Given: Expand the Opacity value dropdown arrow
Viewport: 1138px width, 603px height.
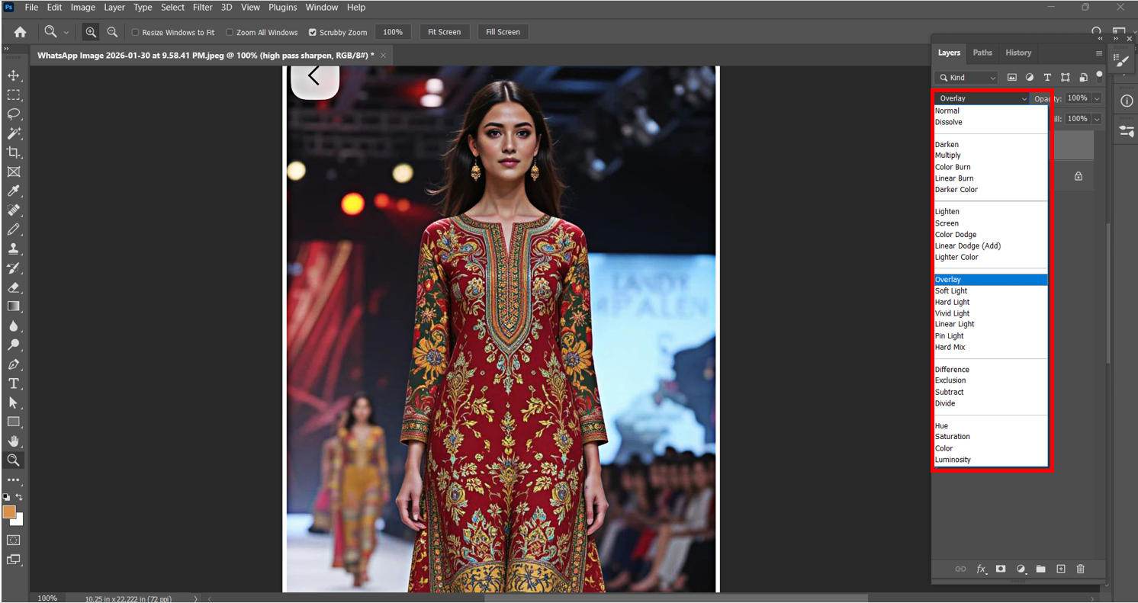Looking at the screenshot, I should (x=1097, y=98).
